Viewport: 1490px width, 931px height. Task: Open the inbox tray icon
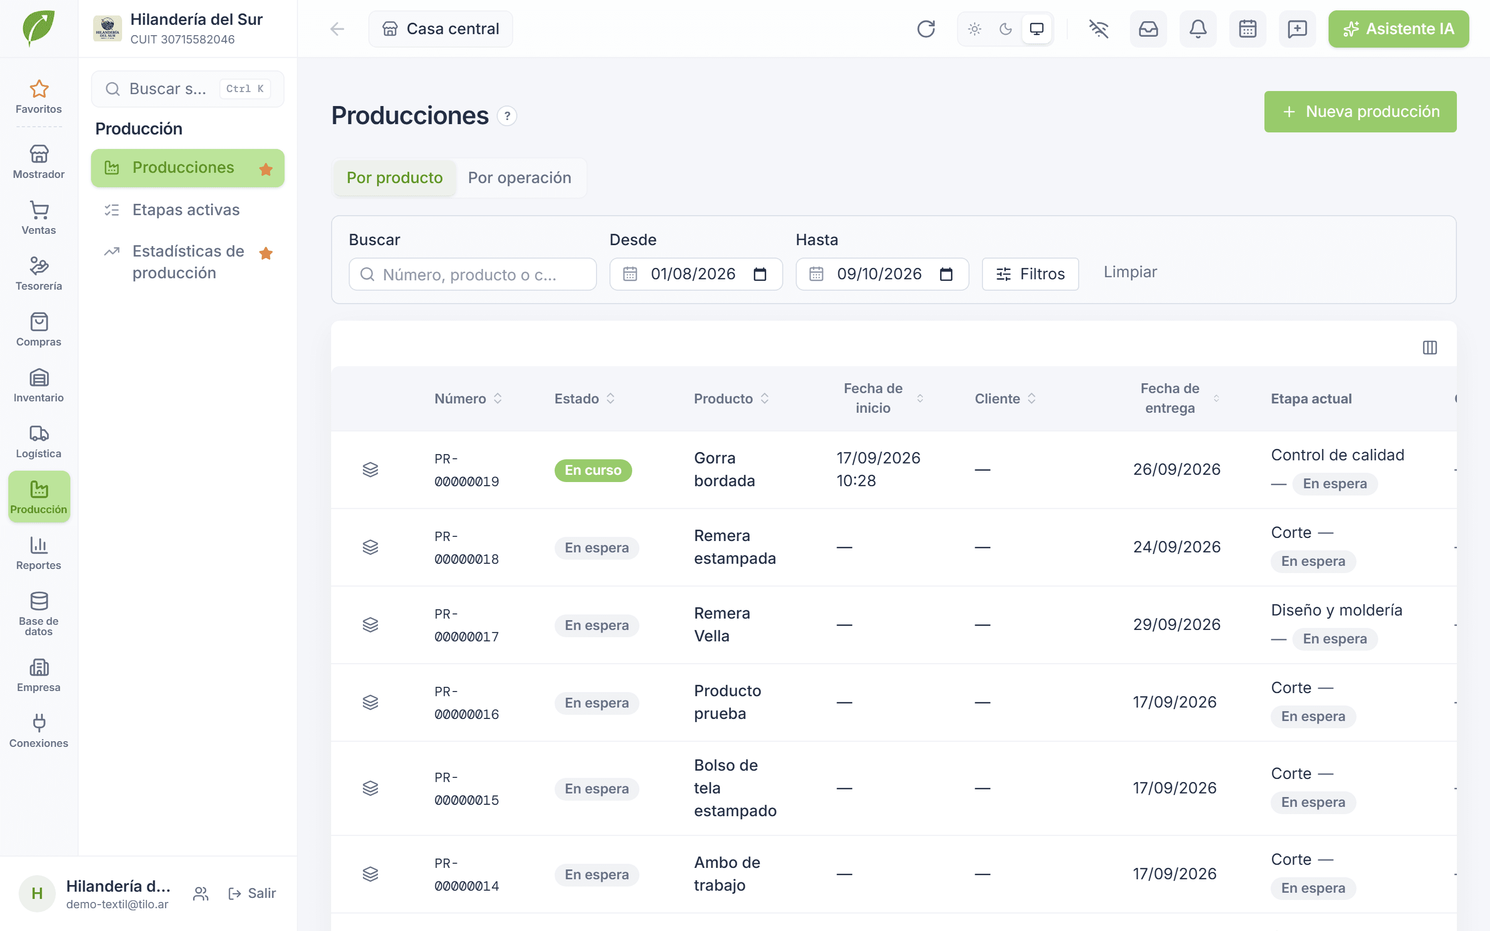tap(1149, 29)
